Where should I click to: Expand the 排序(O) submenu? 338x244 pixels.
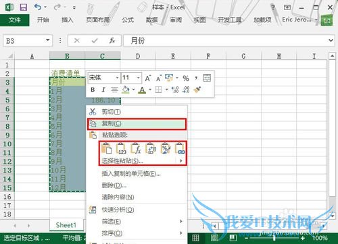click(137, 233)
